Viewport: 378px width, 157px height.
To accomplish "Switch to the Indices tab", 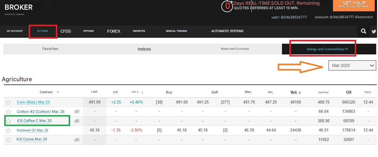I will coord(144,49).
